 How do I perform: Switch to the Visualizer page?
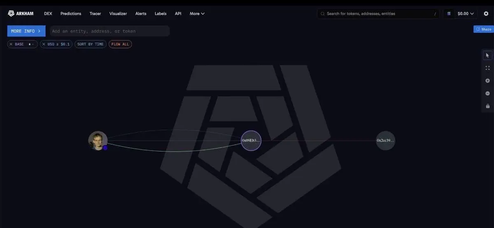[118, 14]
